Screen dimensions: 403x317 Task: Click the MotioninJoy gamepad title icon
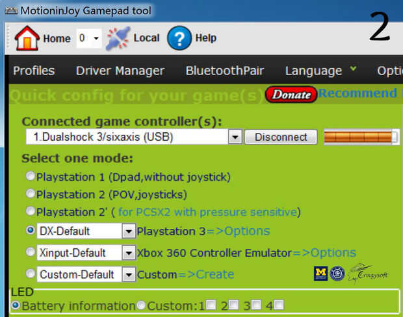(x=11, y=10)
